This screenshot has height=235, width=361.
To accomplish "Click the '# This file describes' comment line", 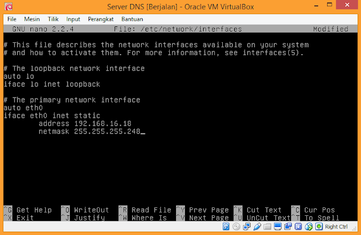I will [x=156, y=45].
